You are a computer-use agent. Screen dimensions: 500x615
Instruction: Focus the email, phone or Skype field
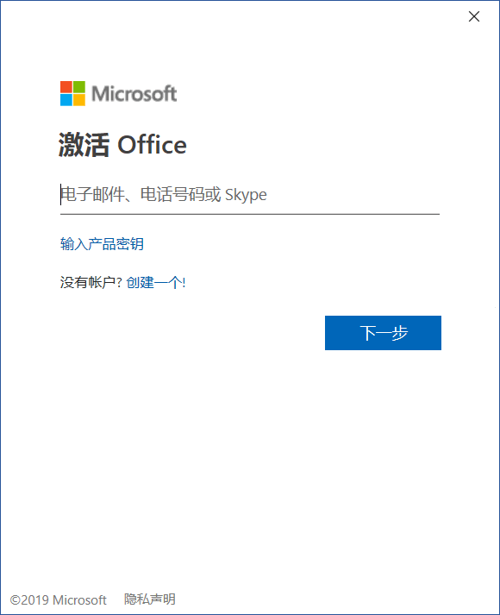click(250, 195)
